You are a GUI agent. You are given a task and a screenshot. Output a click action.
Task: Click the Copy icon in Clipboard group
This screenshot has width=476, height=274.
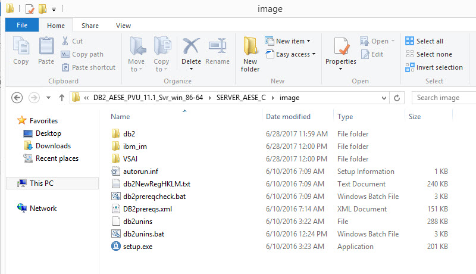pos(21,48)
